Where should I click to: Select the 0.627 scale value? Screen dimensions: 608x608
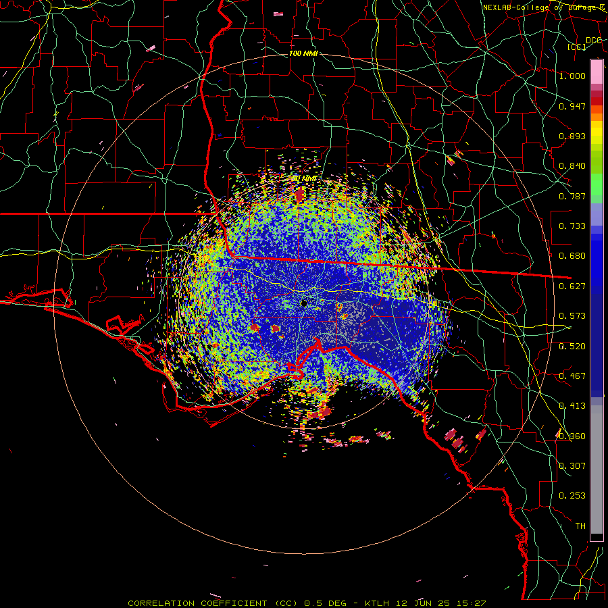(572, 286)
